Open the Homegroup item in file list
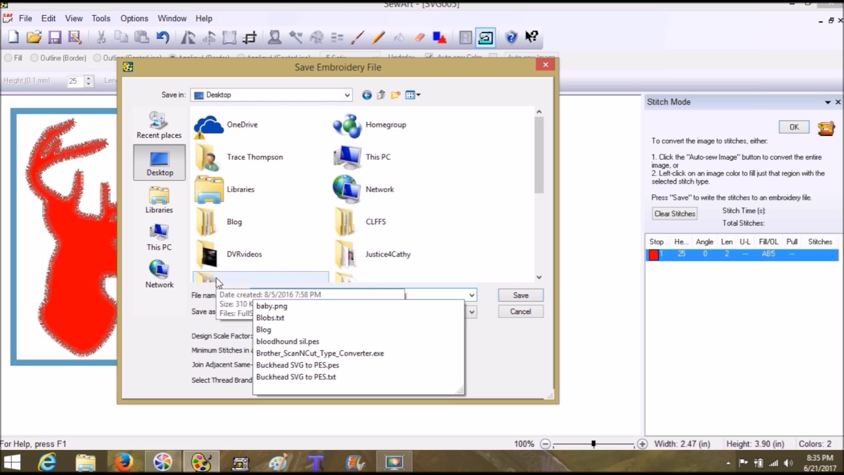Image resolution: width=844 pixels, height=475 pixels. (x=369, y=125)
